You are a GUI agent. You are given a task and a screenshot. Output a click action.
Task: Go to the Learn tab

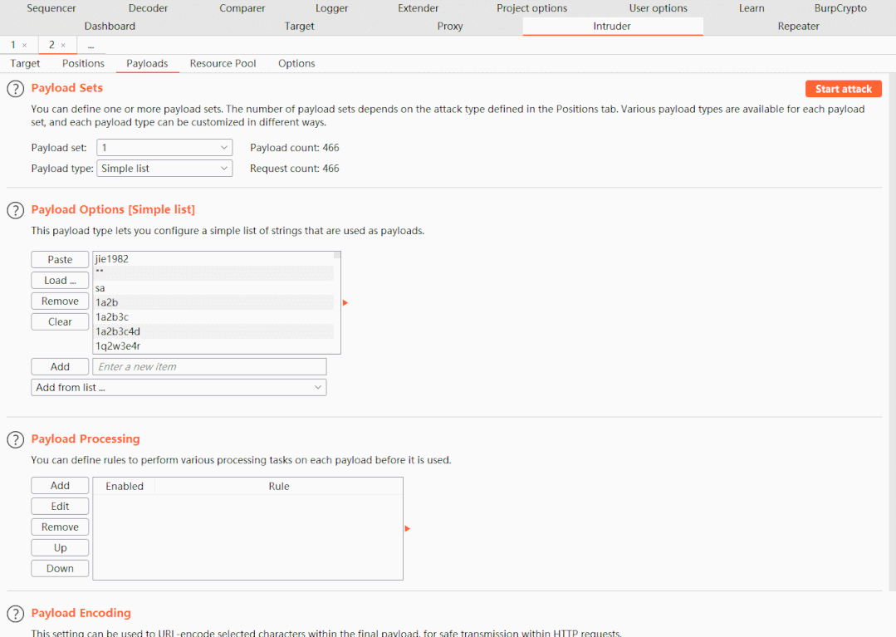click(x=752, y=8)
